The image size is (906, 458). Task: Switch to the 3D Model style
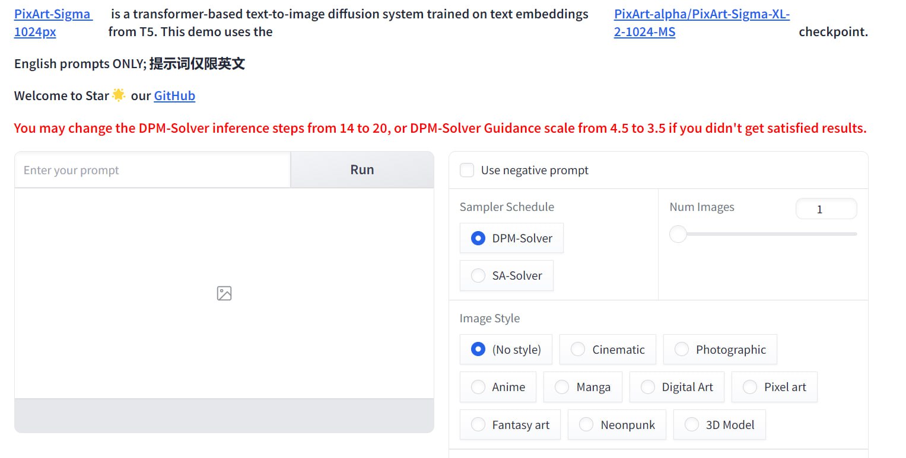[692, 425]
